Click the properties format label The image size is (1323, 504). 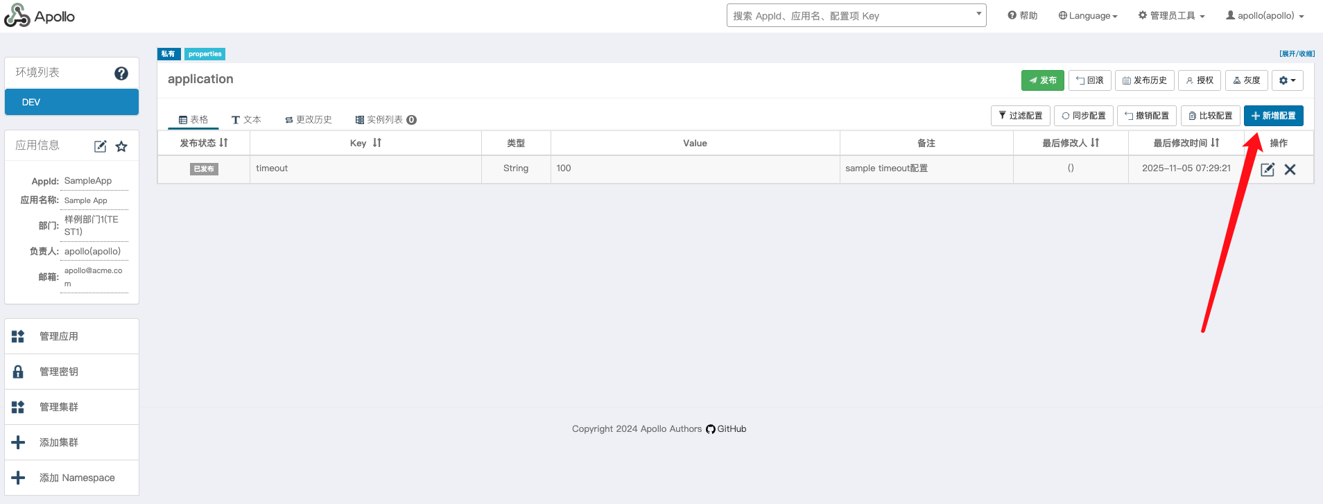pyautogui.click(x=205, y=53)
